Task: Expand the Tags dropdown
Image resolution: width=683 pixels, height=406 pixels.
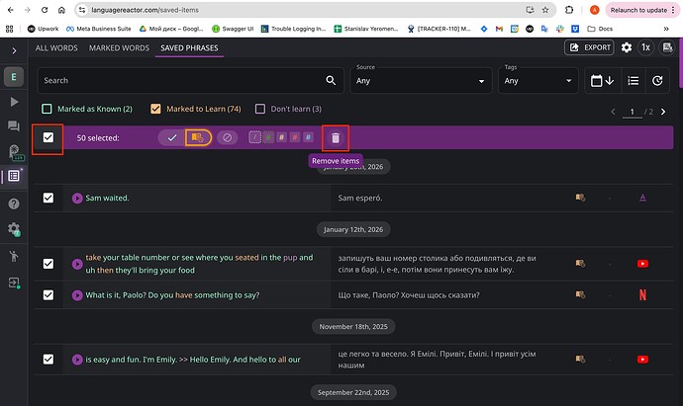Action: coord(539,80)
